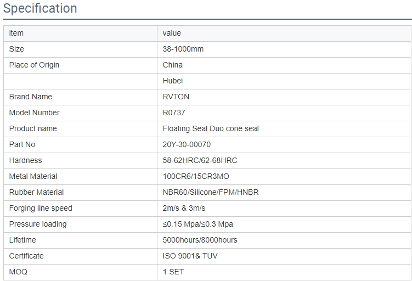Image resolution: width=412 pixels, height=281 pixels.
Task: Select the RVTON brand name value
Action: click(x=176, y=97)
